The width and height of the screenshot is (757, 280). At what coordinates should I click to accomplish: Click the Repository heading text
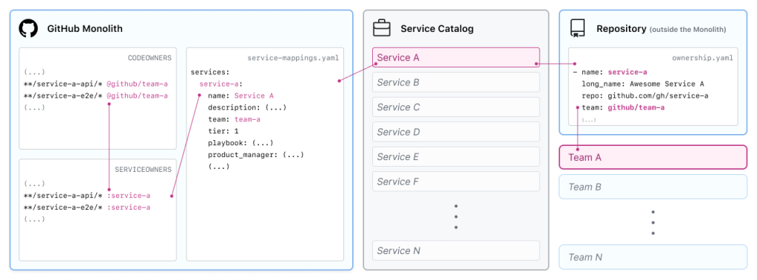point(622,29)
